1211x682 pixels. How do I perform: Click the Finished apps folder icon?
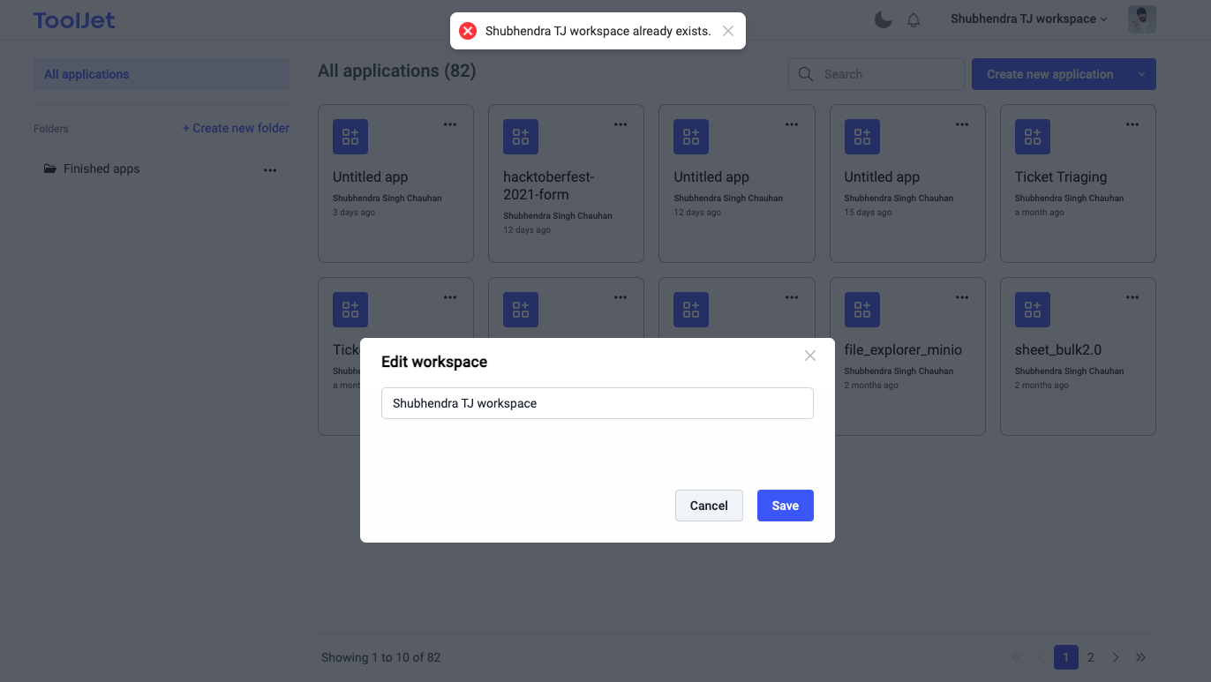point(49,169)
